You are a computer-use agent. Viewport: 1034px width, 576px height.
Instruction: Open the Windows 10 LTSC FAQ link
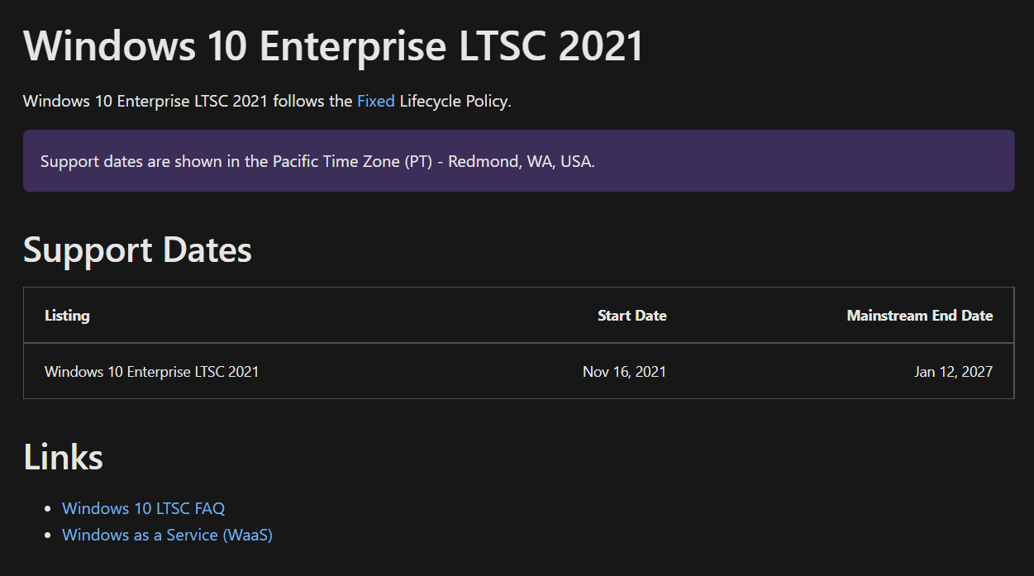point(143,508)
